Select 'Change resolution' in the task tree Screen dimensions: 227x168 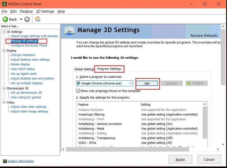pos(23,55)
